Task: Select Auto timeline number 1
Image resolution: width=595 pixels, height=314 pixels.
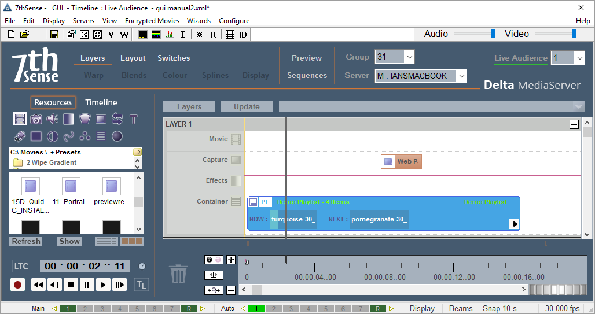Action: [256, 309]
